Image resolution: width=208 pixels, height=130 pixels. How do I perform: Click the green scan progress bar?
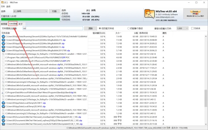point(31,19)
